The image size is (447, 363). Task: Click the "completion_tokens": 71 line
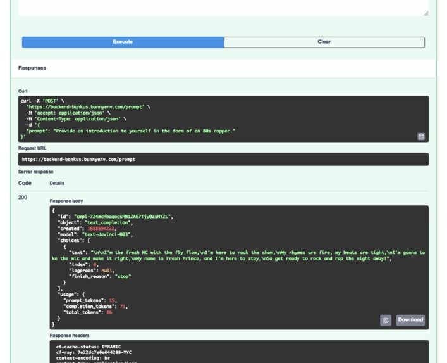point(95,307)
